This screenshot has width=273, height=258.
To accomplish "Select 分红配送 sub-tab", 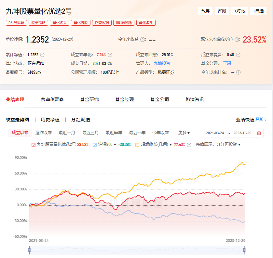I will pyautogui.click(x=81, y=120).
